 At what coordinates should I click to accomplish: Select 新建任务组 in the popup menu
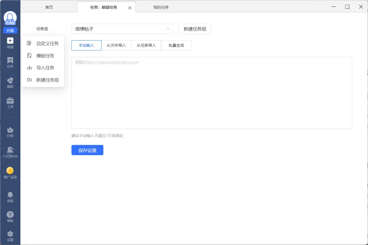pos(43,80)
